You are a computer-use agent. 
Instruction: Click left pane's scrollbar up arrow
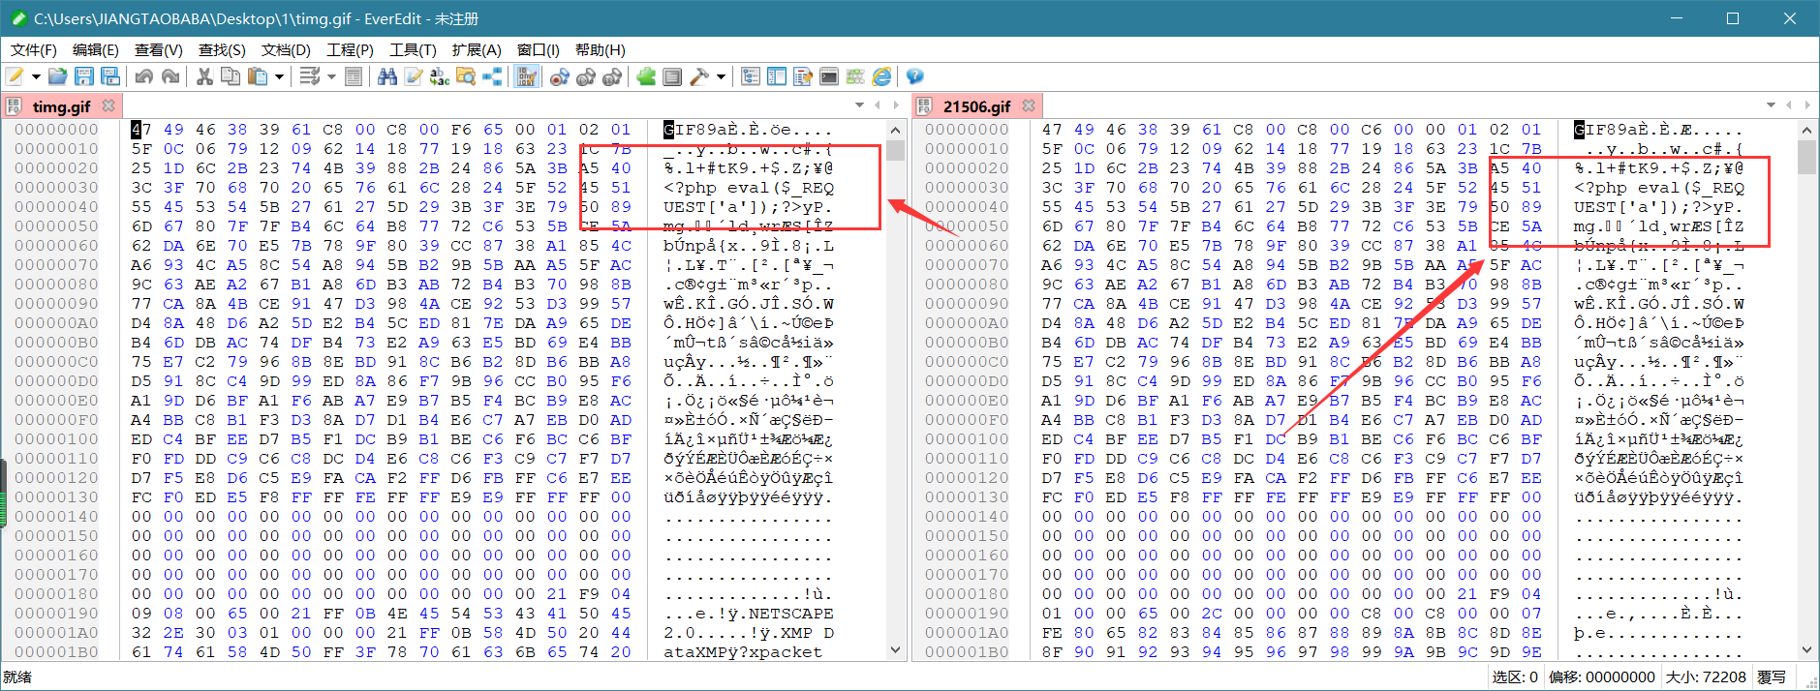895,130
